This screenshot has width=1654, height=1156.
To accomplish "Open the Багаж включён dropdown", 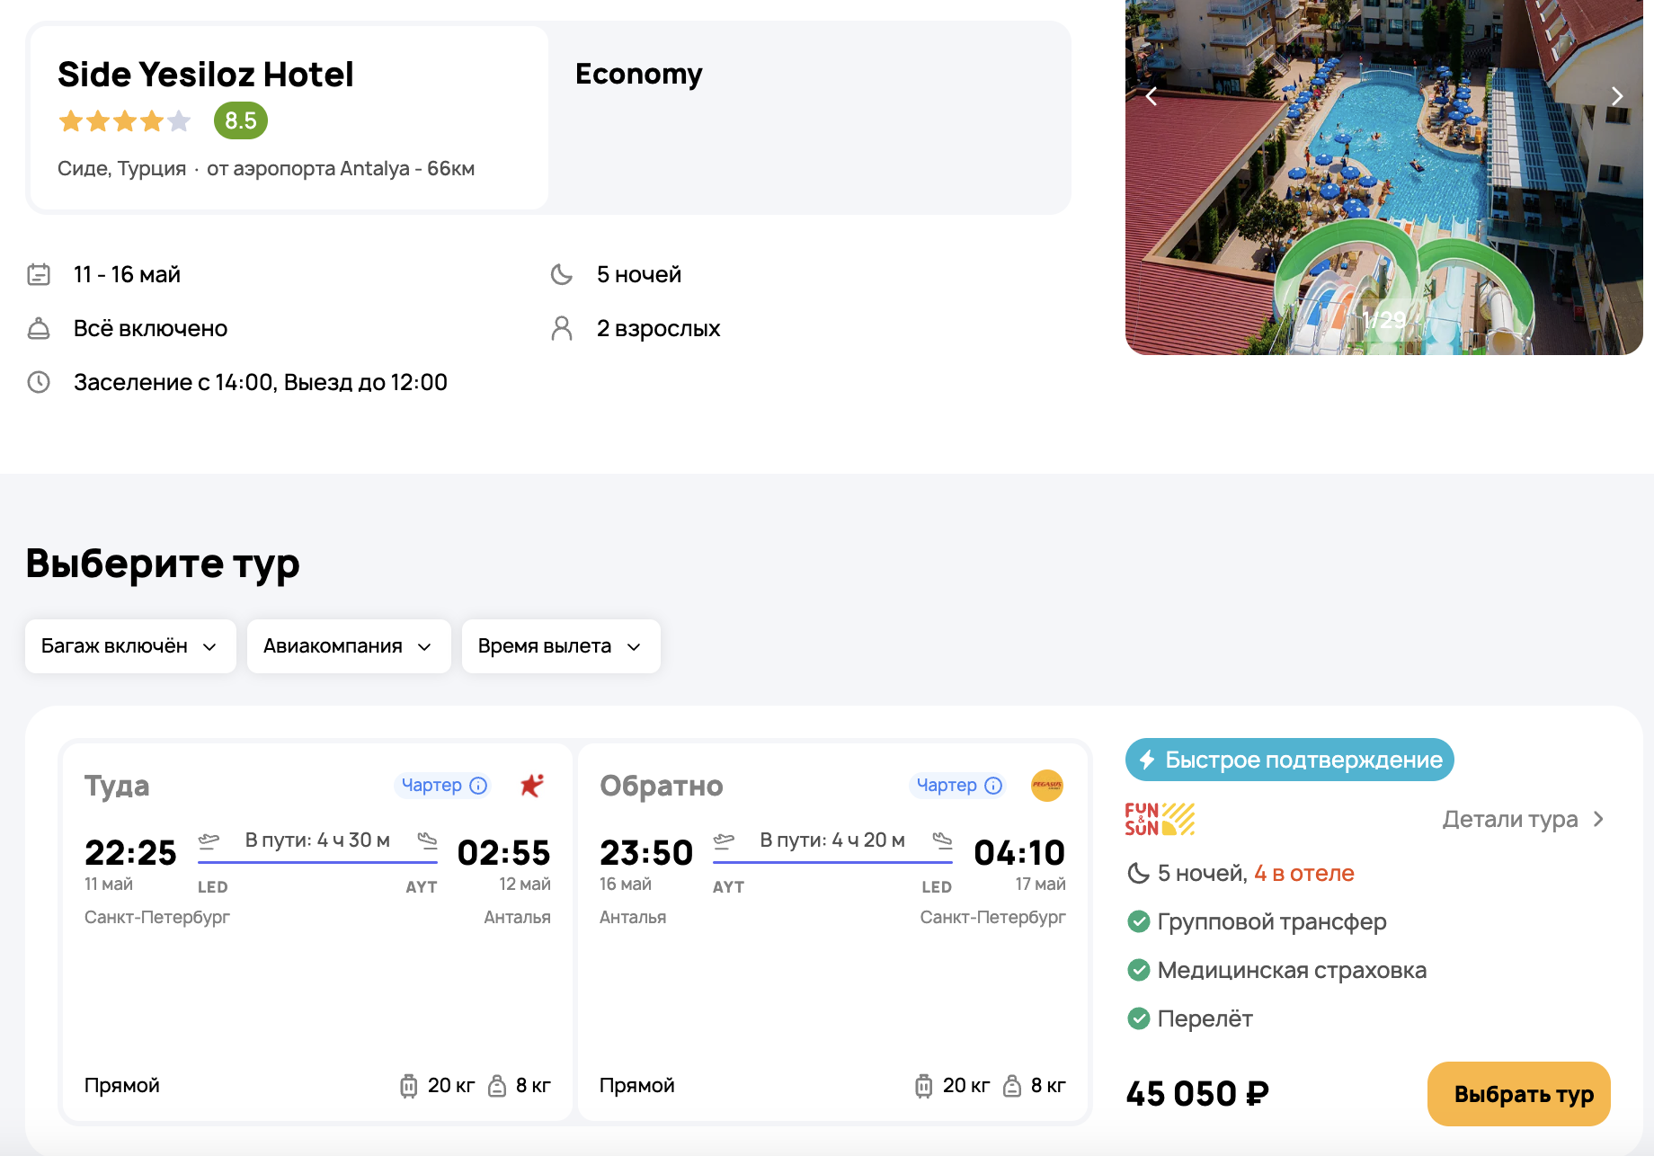I will 130,646.
